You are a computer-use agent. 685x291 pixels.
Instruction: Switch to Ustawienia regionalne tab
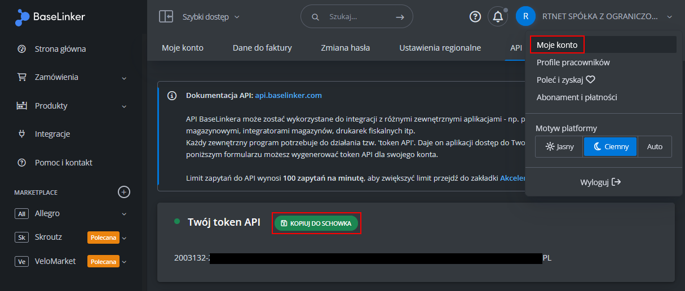click(x=440, y=48)
